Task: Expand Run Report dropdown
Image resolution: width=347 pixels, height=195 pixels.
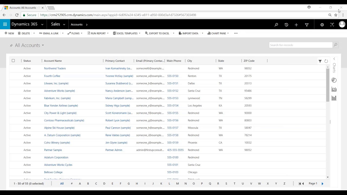Action: (108, 33)
